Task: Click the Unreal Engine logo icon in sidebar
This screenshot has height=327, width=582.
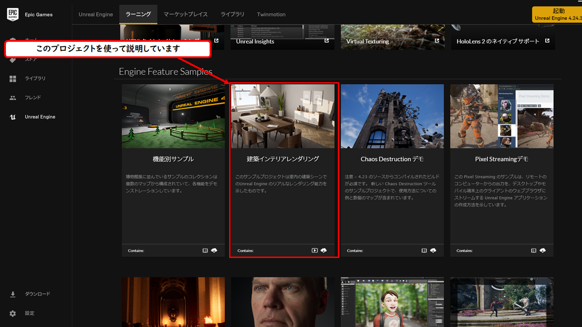Action: pos(13,117)
